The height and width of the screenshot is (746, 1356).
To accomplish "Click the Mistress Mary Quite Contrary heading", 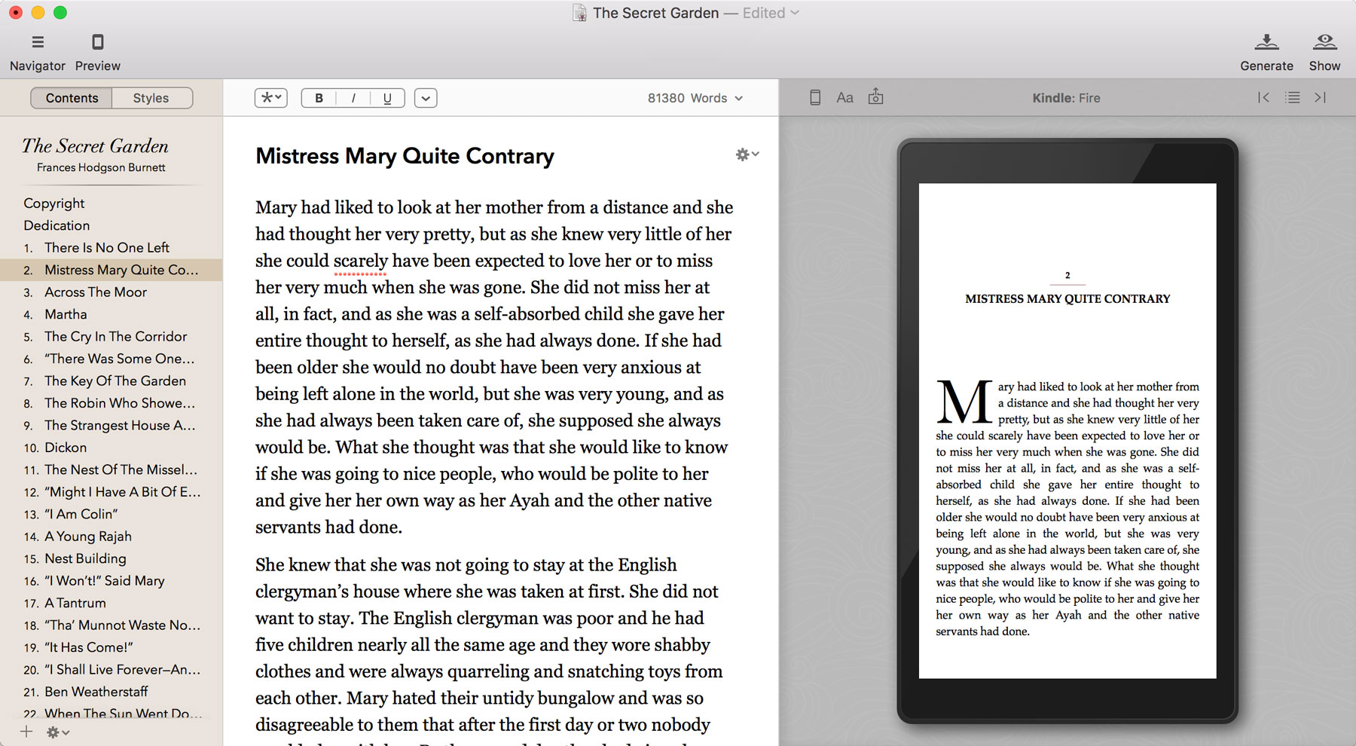I will coord(405,156).
